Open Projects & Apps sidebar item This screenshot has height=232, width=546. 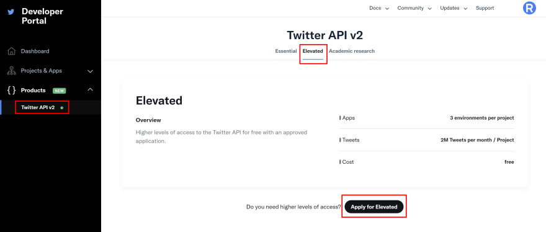pos(42,71)
